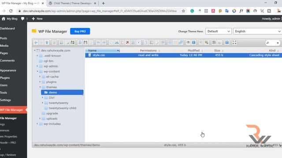This screenshot has height=158, width=282.
Task: Click the browser address bar URL
Action: pos(100,11)
